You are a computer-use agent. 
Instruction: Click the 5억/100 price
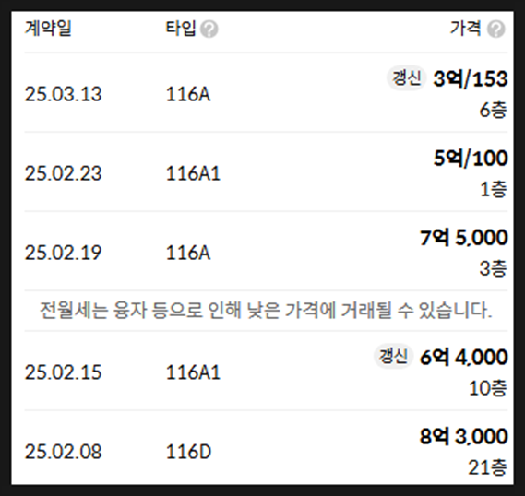[x=471, y=158]
